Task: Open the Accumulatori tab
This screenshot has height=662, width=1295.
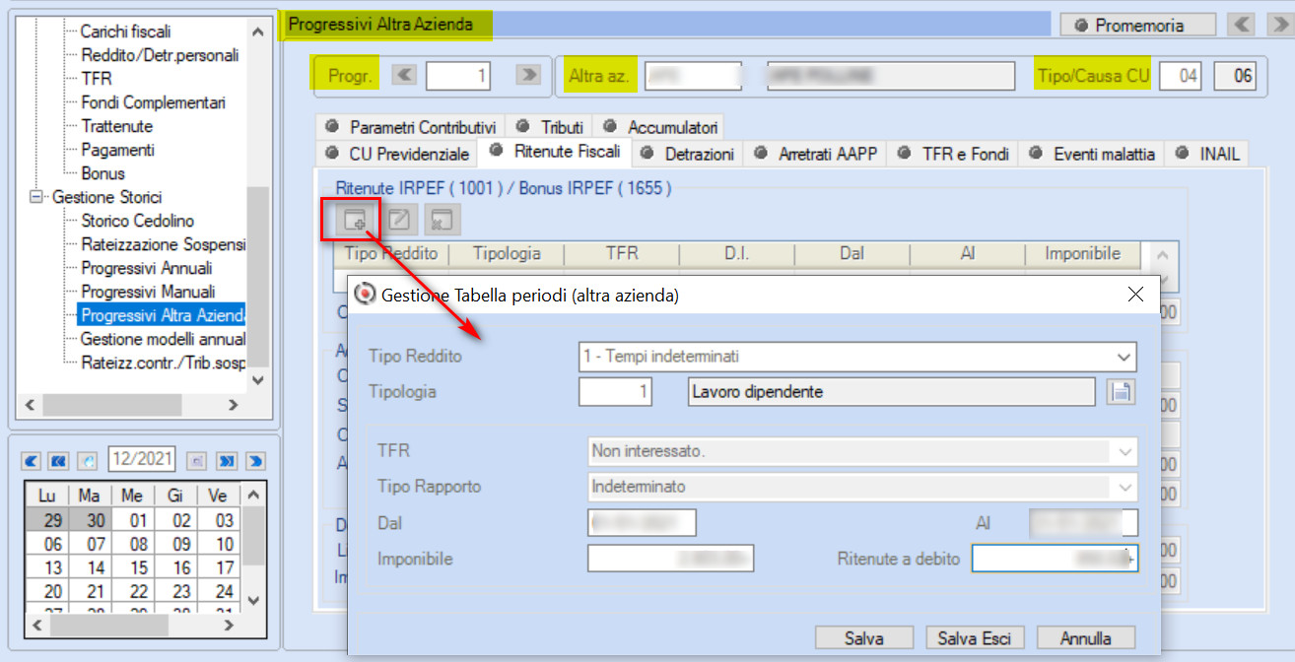Action: 660,127
